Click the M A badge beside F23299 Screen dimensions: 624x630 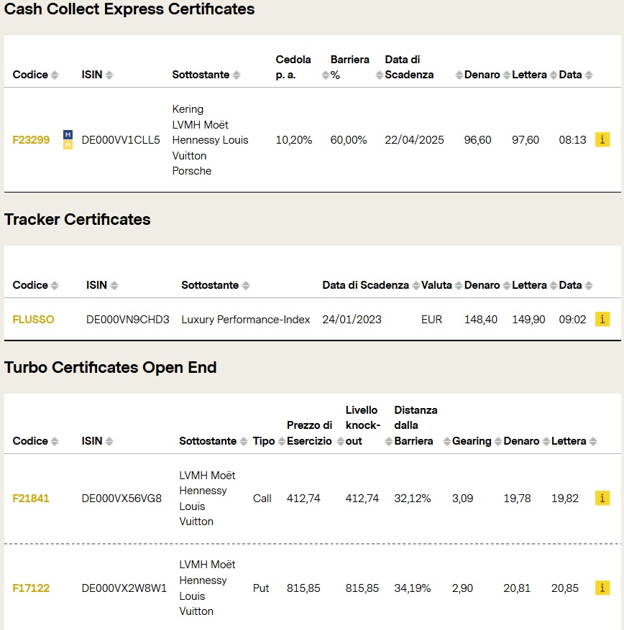(x=68, y=140)
